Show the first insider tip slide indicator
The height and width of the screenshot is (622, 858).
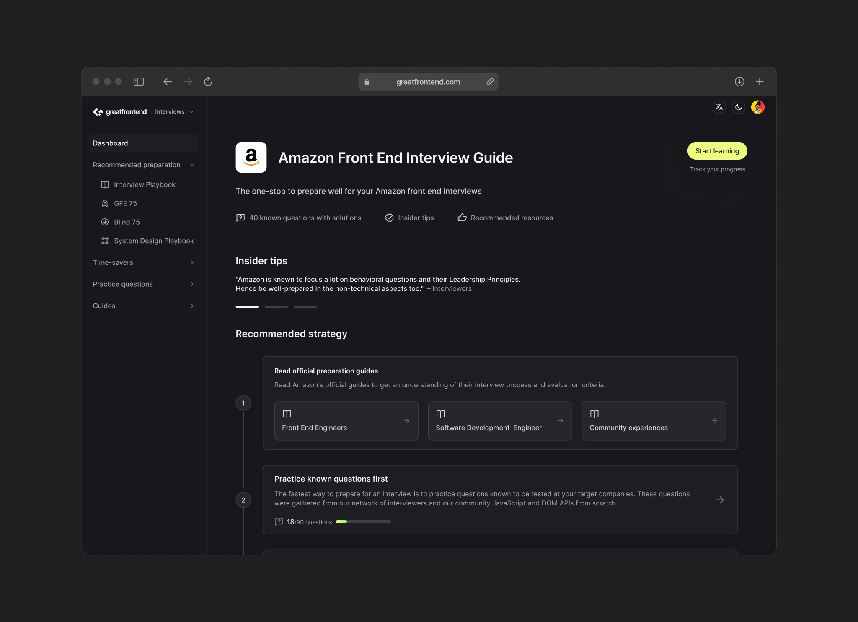[247, 307]
